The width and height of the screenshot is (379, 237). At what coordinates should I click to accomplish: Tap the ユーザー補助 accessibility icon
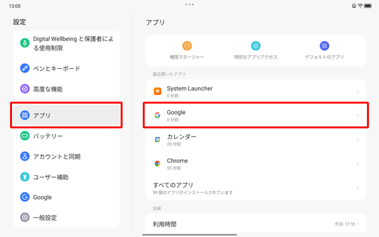coord(25,177)
